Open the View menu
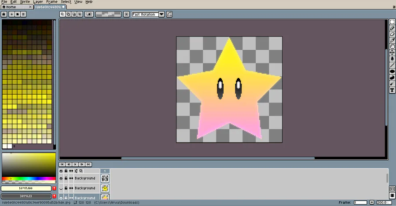This screenshot has width=396, height=206. [78, 2]
